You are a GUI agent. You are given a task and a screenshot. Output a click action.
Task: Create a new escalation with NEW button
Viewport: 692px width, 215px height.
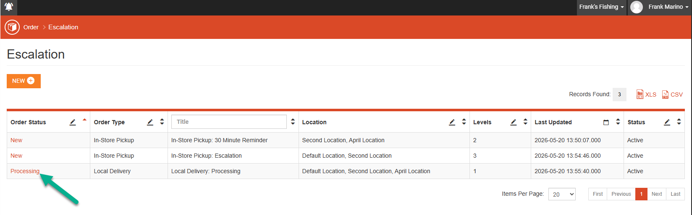click(x=24, y=81)
